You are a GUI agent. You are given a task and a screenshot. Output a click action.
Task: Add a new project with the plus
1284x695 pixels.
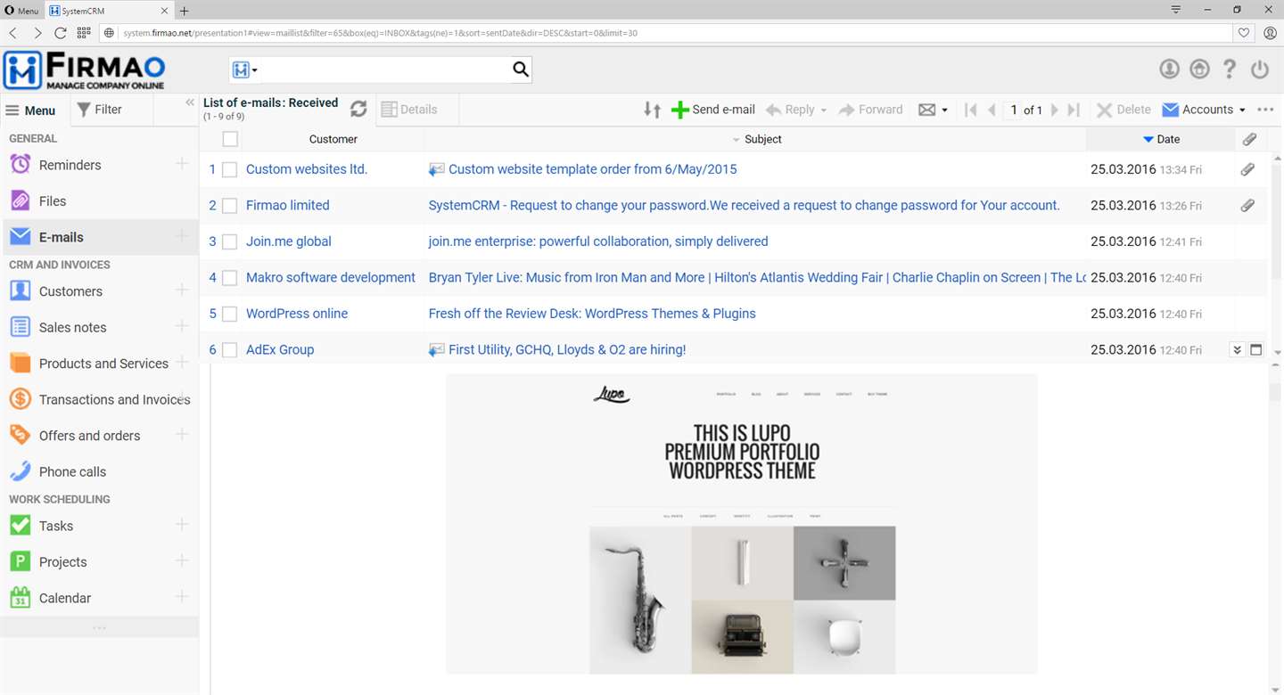coord(182,560)
